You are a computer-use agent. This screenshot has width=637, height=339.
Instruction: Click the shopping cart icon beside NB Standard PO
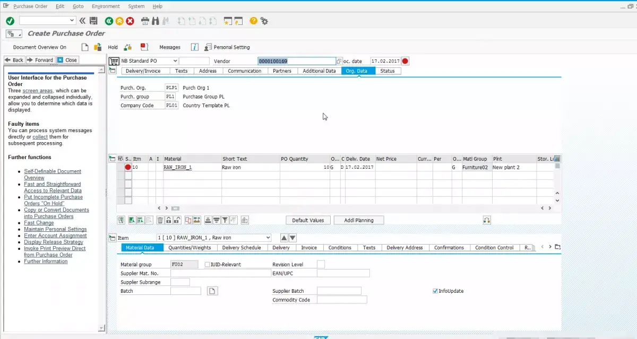point(114,61)
